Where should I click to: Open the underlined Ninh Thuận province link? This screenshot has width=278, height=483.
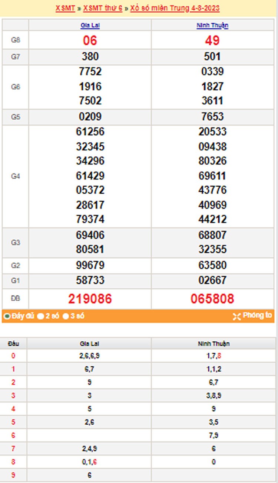click(212, 26)
